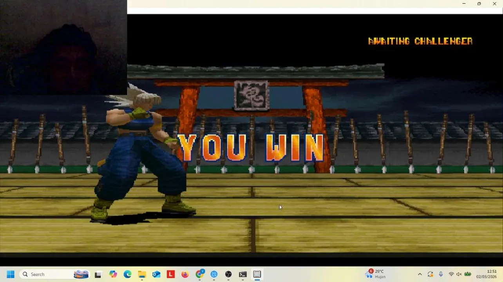Viewport: 503px width, 282px height.
Task: Click the microphone tray icon
Action: pyautogui.click(x=441, y=275)
